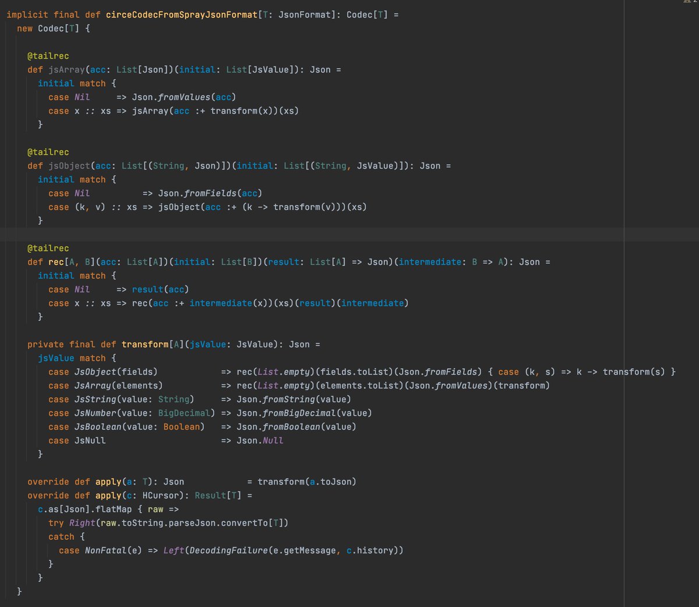Click the @tailrec annotation above jsArray
This screenshot has width=699, height=607.
[x=48, y=56]
